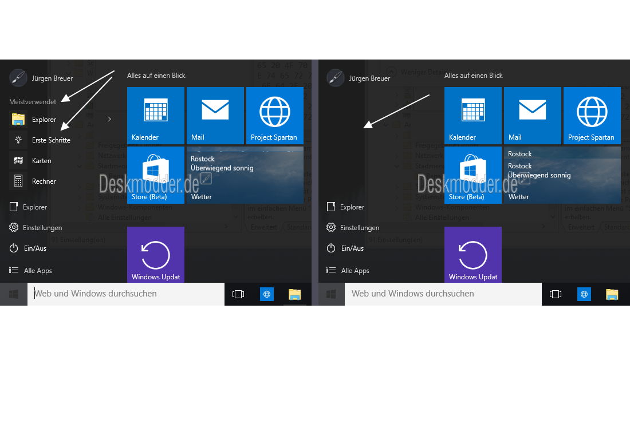Open Windows Update tile in left menu
The width and height of the screenshot is (630, 427).
point(155,255)
